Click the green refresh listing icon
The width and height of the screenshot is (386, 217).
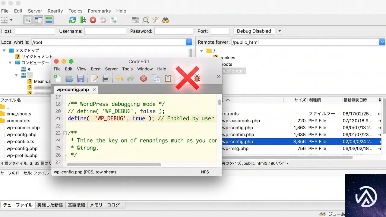click(x=72, y=20)
